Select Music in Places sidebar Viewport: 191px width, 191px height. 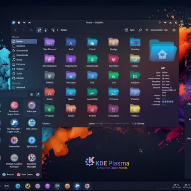[24, 60]
